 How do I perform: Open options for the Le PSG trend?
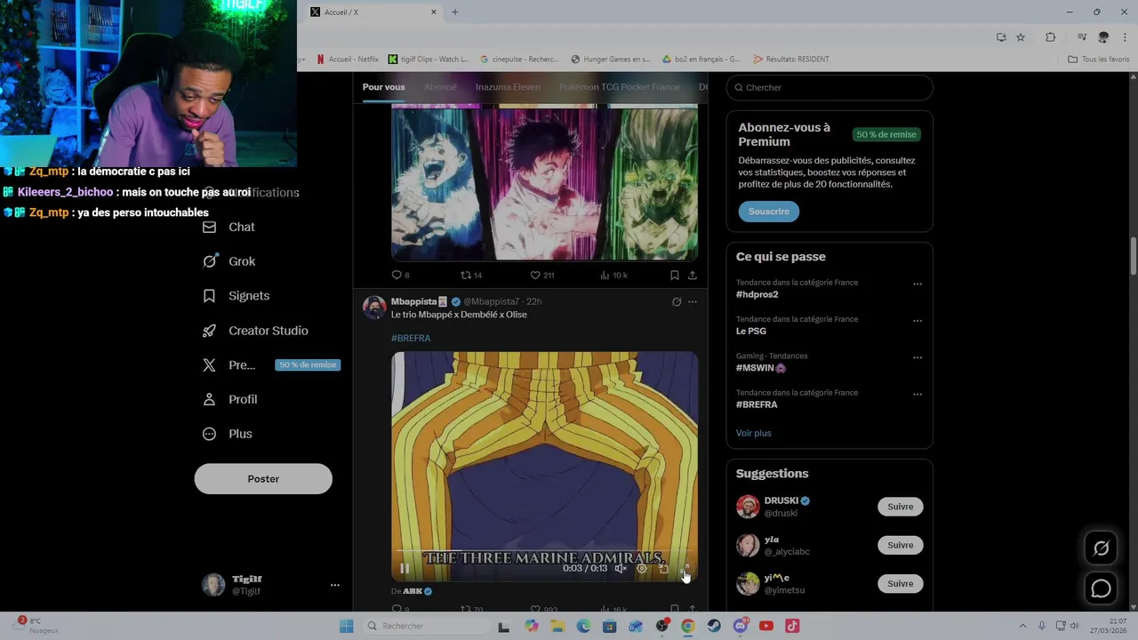pyautogui.click(x=918, y=321)
